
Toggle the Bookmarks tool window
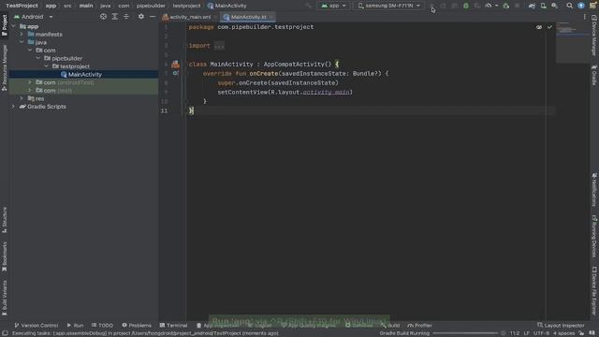pos(5,256)
